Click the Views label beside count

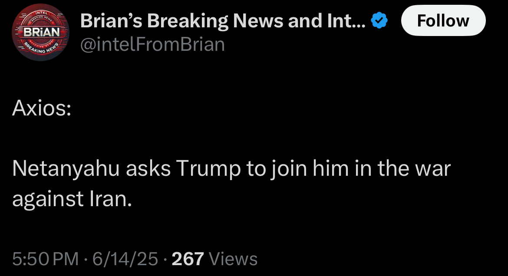(233, 259)
